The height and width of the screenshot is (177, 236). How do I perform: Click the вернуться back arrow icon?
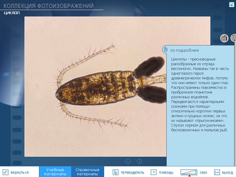5,172
